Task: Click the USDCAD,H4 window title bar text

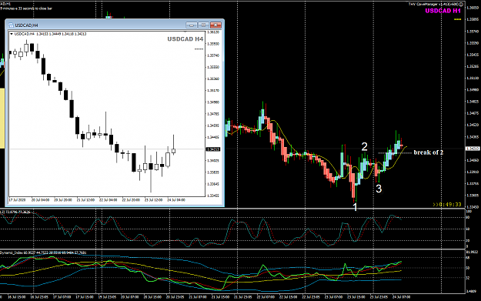Action: click(26, 25)
